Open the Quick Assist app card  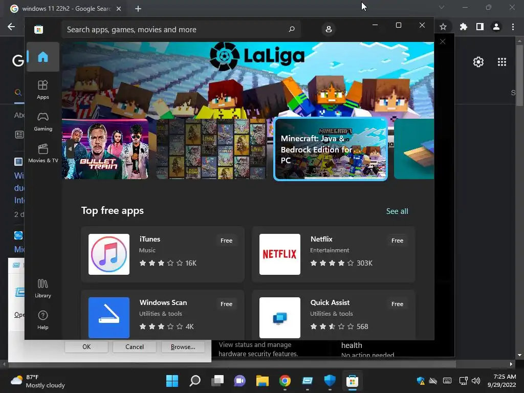tap(334, 315)
